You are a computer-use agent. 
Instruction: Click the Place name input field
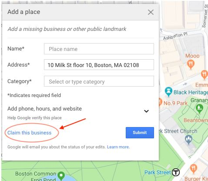tap(99, 49)
